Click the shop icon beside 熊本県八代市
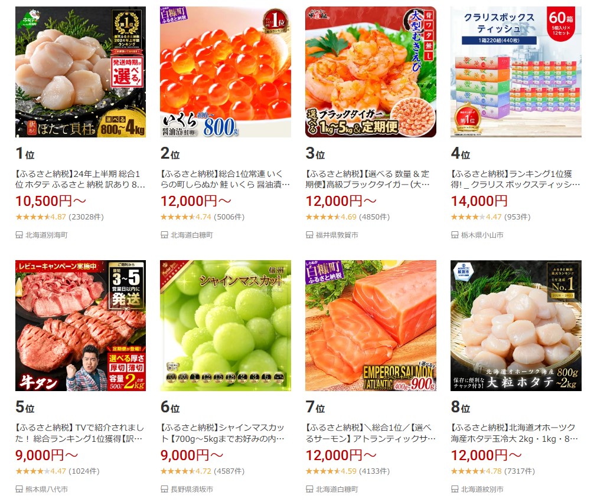This screenshot has width=594, height=502. click(x=19, y=489)
